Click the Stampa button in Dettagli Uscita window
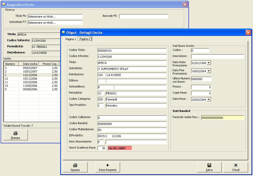The height and width of the screenshot is (176, 253). click(75, 167)
